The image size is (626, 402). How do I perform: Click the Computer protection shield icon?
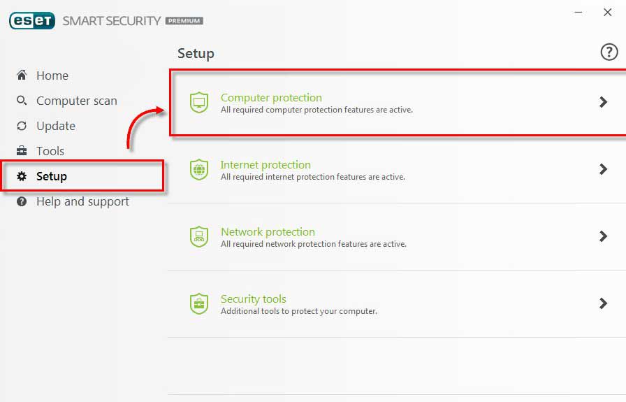click(x=199, y=103)
